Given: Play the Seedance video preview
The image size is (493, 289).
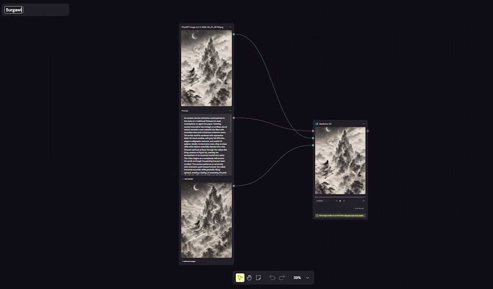Looking at the screenshot, I should (x=340, y=201).
